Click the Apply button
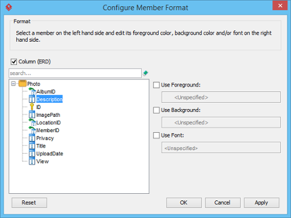Viewport: 291px width, 218px height. (261, 202)
